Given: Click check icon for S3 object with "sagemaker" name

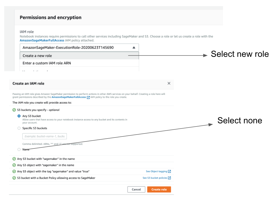Looking at the screenshot, I should (14, 165).
